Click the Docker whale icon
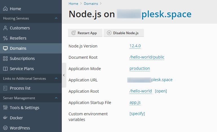The width and height of the screenshot is (217, 132). (5, 118)
